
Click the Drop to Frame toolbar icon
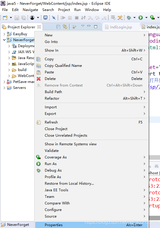coord(113,18)
